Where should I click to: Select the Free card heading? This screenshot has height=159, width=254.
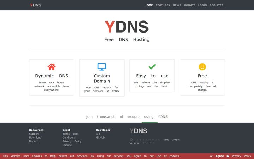(x=202, y=76)
